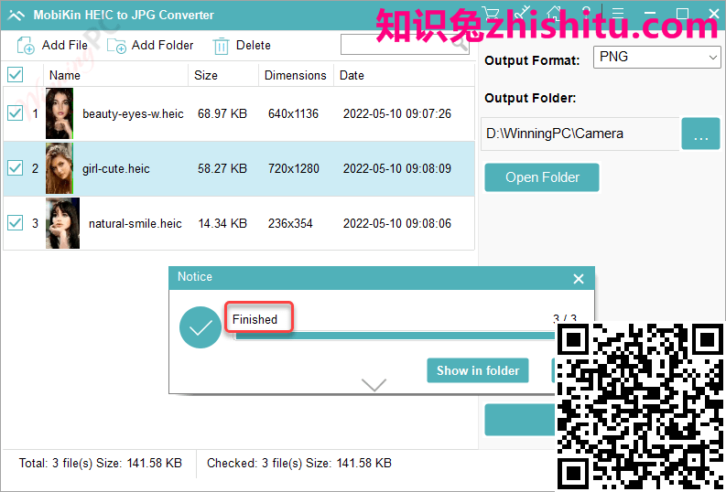Click the Add Folder label
The width and height of the screenshot is (726, 492).
[163, 46]
